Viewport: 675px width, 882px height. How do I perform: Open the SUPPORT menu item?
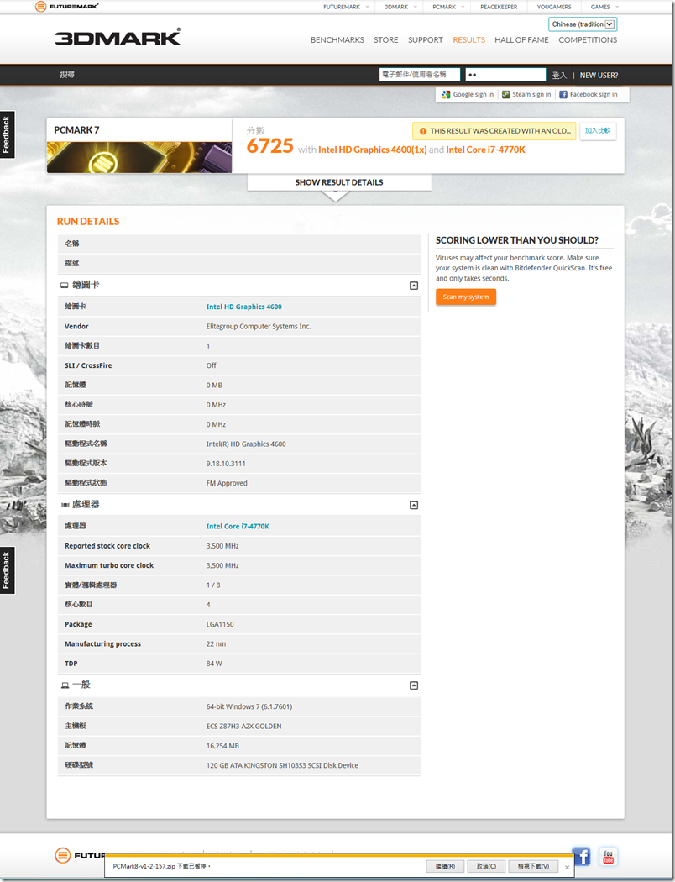[x=426, y=40]
